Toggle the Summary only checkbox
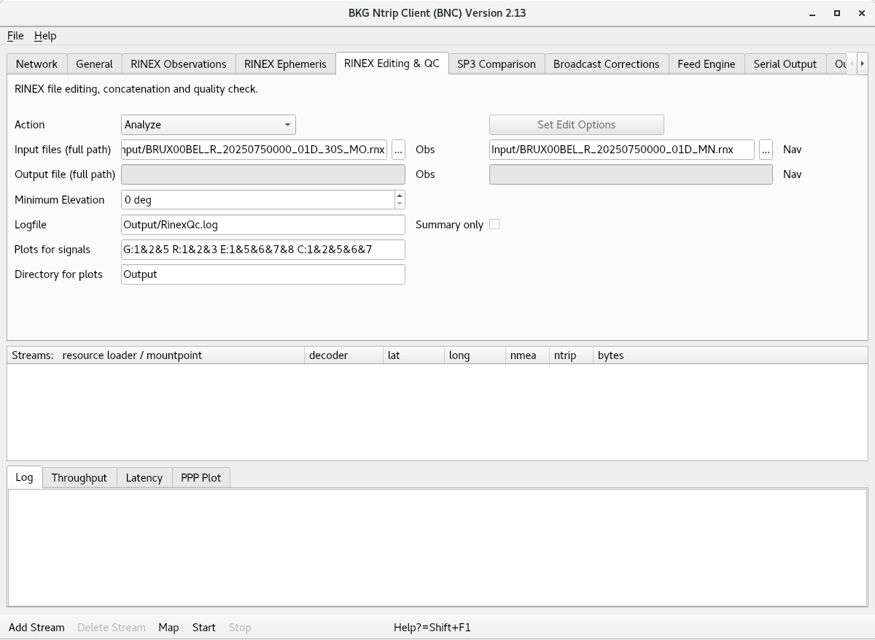The image size is (875, 640). pyautogui.click(x=494, y=224)
